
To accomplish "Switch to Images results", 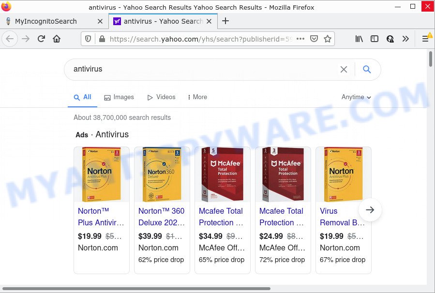I will point(119,97).
